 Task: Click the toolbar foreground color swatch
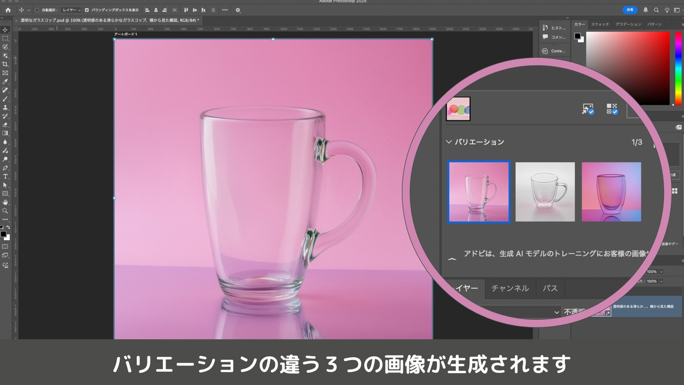(3, 233)
